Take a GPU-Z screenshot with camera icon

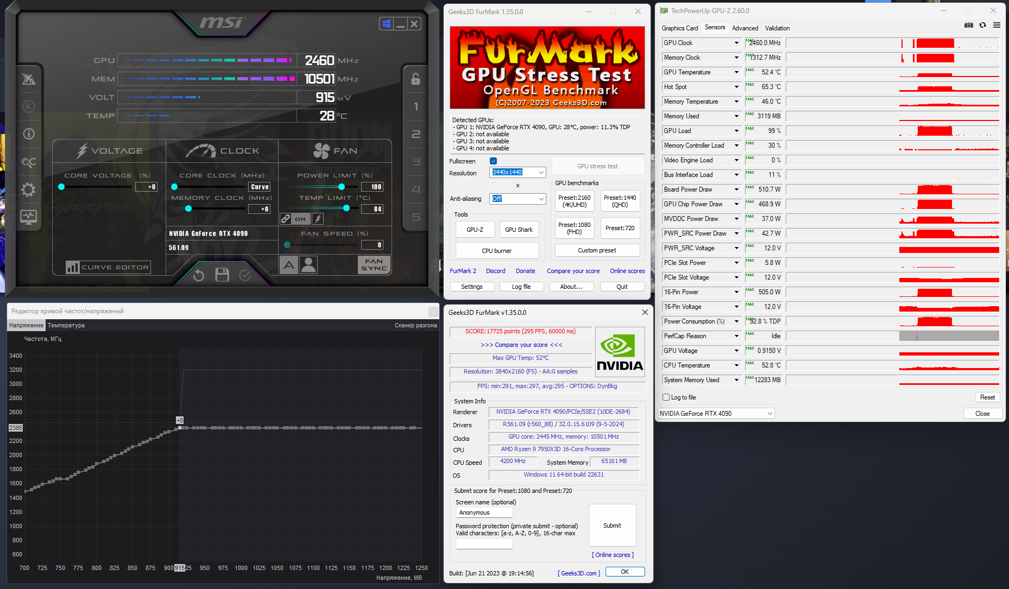pyautogui.click(x=969, y=26)
